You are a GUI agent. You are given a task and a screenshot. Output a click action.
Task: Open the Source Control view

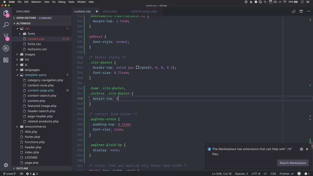(x=6, y=37)
